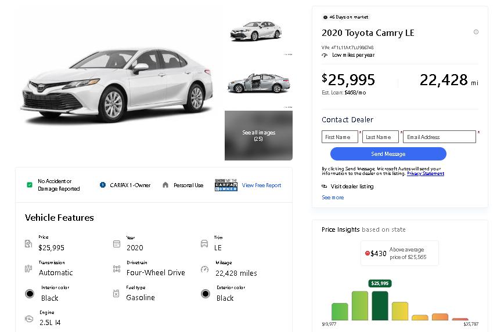Viewport: 497px width, 332px height.
Task: Open See all images (25) gallery
Action: pyautogui.click(x=258, y=136)
